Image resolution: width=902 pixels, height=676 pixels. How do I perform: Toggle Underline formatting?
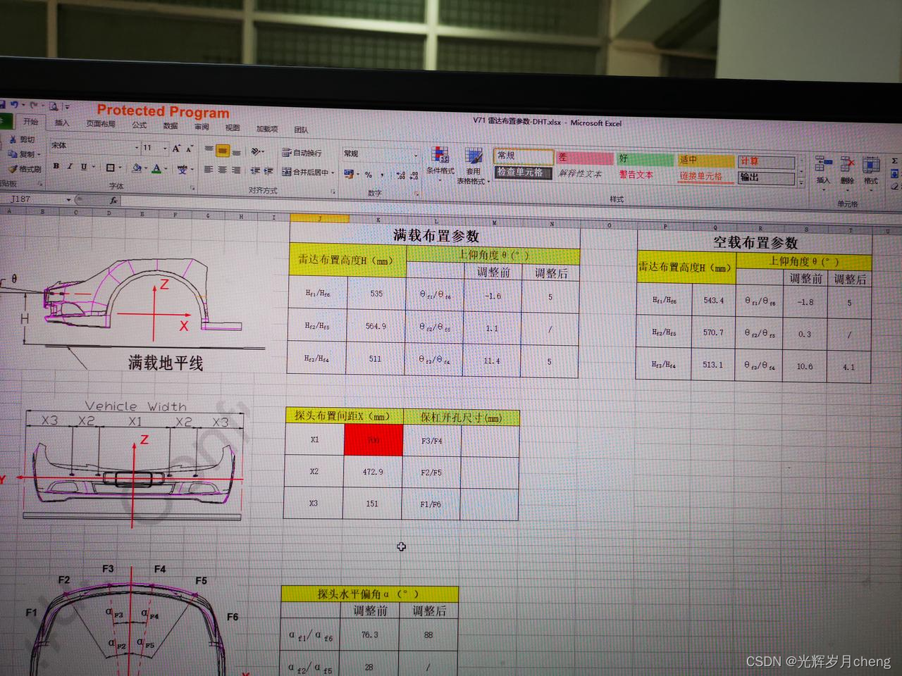coord(84,167)
